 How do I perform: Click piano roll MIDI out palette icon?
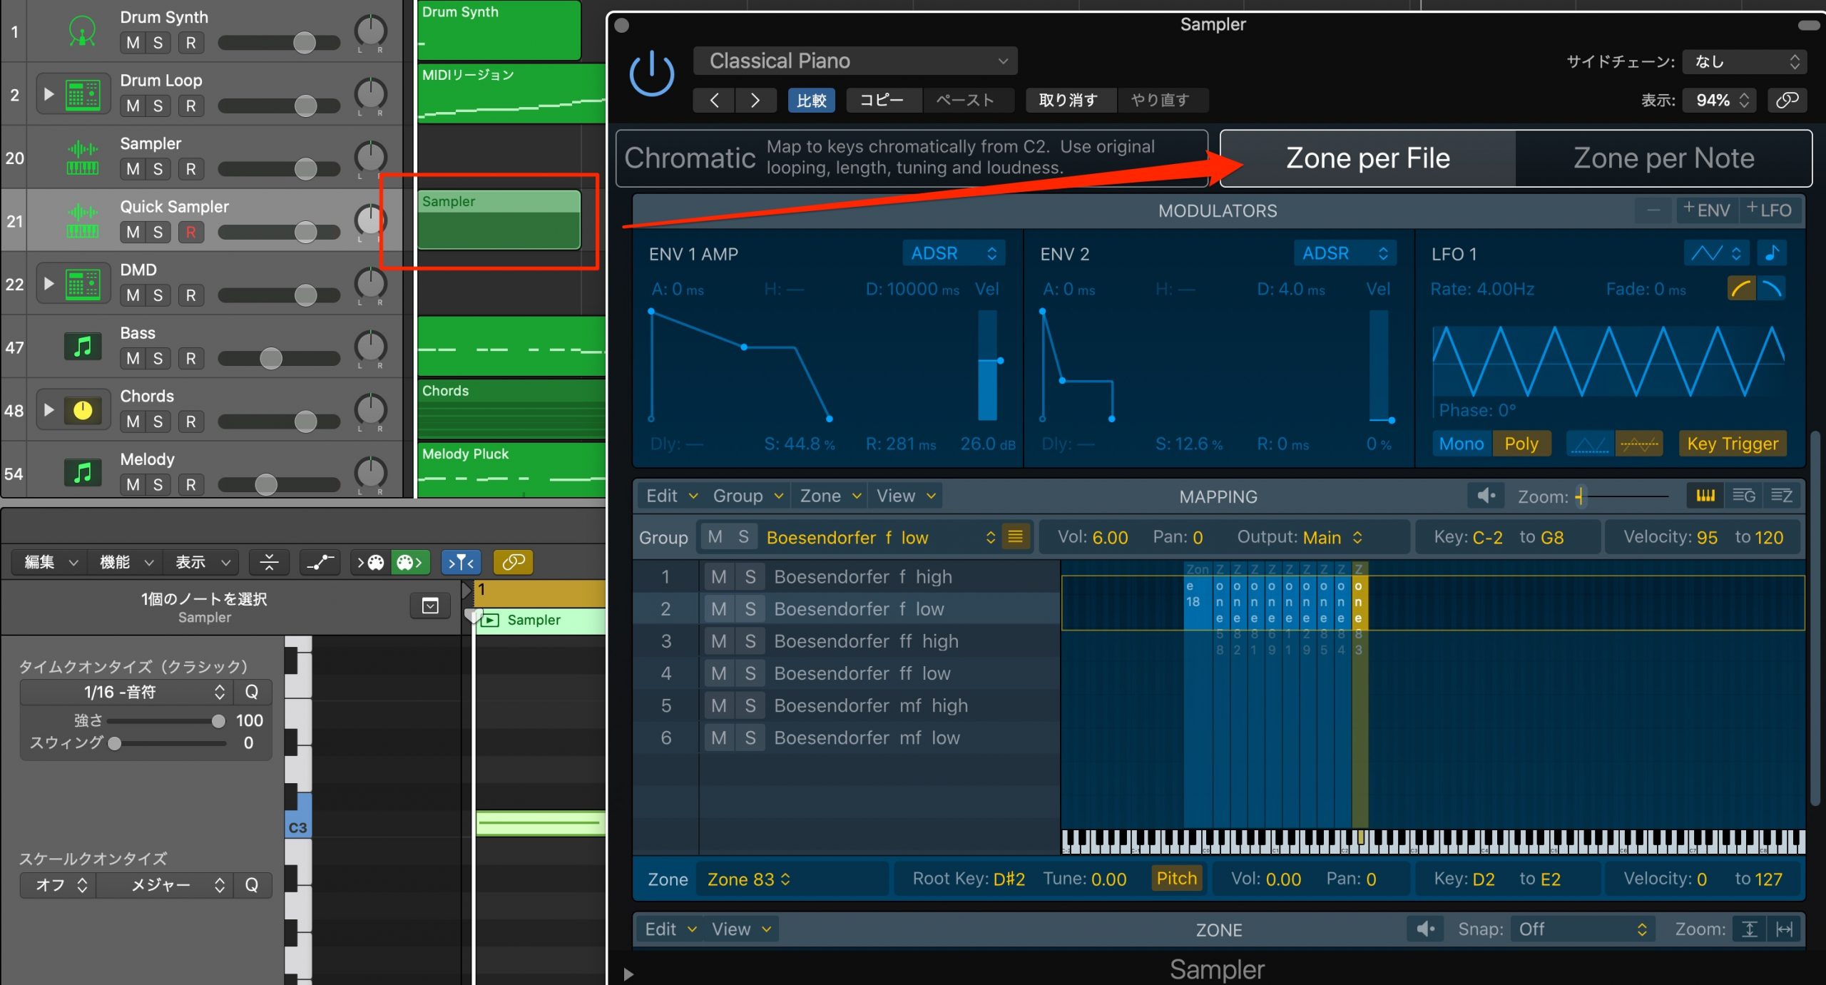coord(410,563)
